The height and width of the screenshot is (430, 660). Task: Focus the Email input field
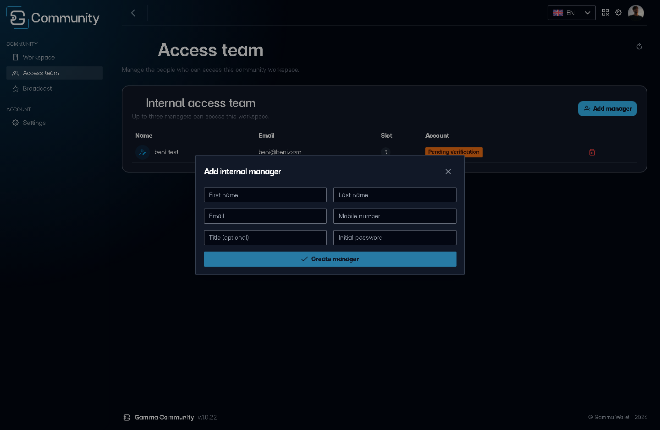(265, 216)
